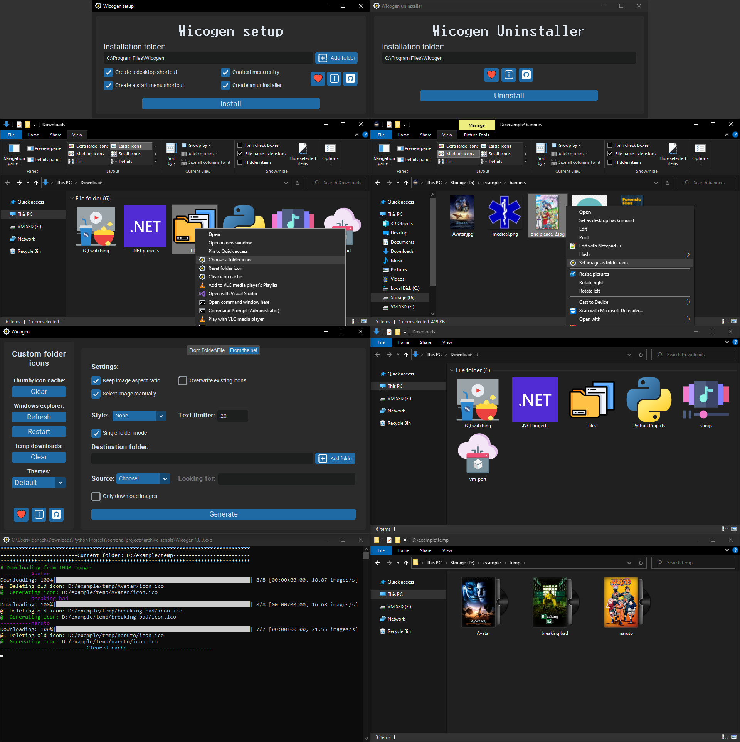Enable Overwrite existing icons checkbox
The image size is (740, 742).
point(183,380)
